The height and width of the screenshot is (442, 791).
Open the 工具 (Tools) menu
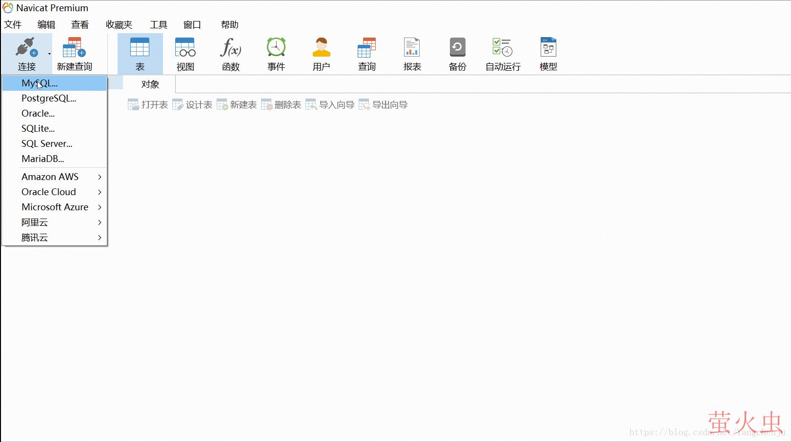[x=158, y=24]
